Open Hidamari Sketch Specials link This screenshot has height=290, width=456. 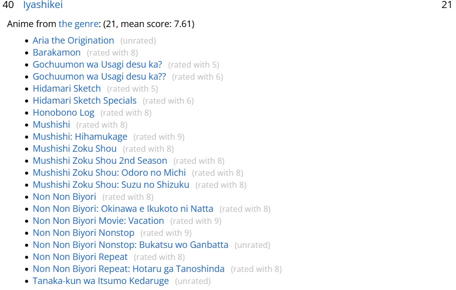85,101
